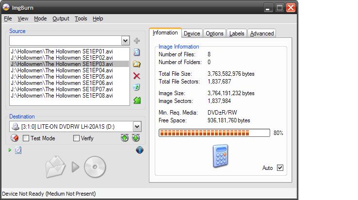Click the recycle bin clear list icon
The width and height of the screenshot is (358, 200).
[x=136, y=87]
